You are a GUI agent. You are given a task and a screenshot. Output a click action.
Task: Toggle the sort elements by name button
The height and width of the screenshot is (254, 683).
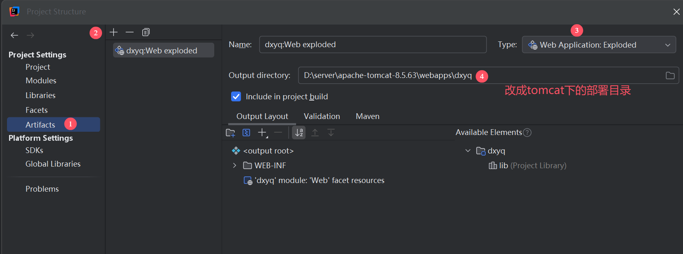(299, 133)
